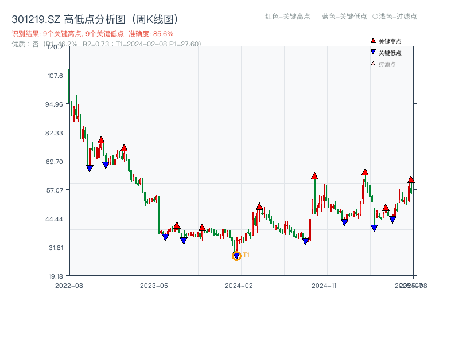Click the red 识别结果 summary line
Image resolution: width=459 pixels, height=344 pixels.
coord(92,34)
